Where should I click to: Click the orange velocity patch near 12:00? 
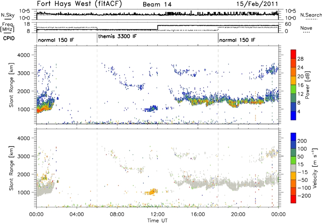(152, 192)
